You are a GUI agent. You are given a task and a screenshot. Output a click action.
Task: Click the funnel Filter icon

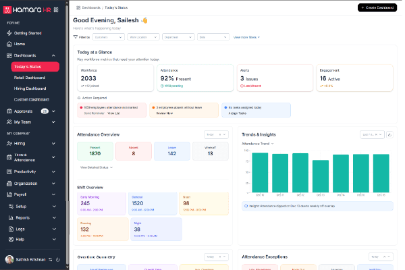(x=76, y=37)
